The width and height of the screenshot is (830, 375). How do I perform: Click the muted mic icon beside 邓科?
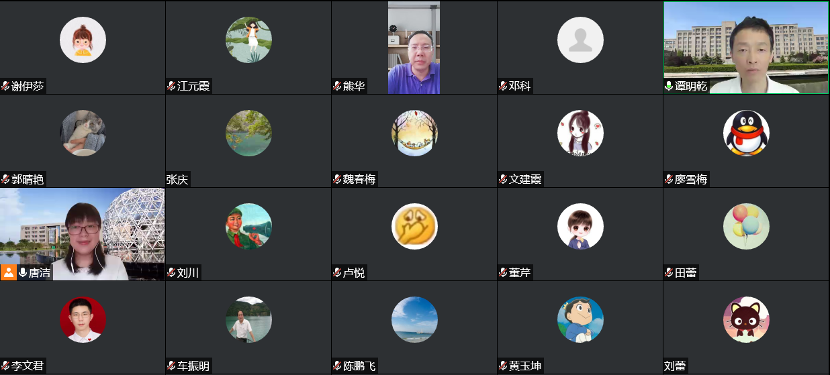[x=503, y=86]
